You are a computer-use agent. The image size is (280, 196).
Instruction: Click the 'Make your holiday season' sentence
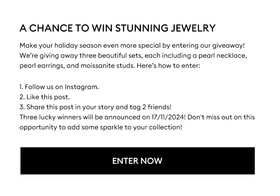pyautogui.click(x=132, y=46)
